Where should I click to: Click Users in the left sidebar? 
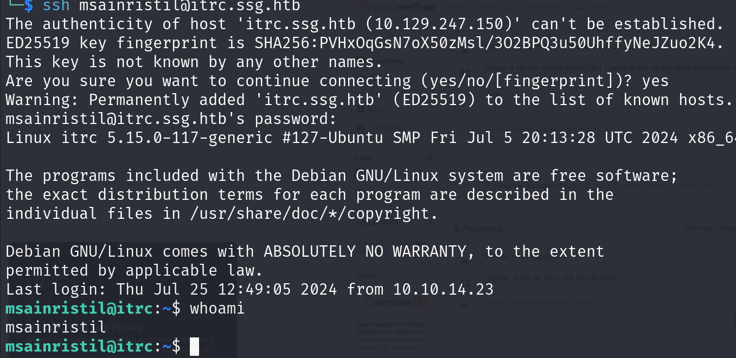pos(377,109)
